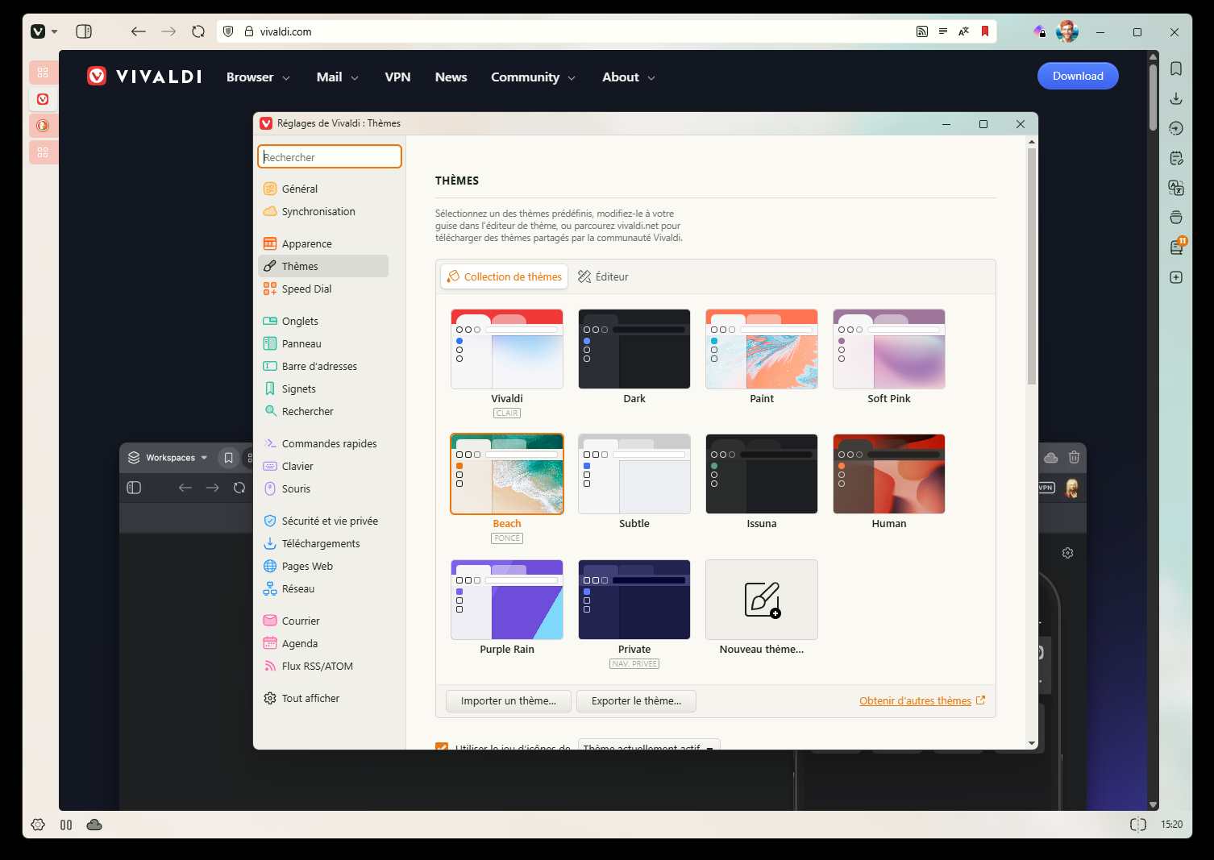1214x860 pixels.
Task: Open History panel in right sidebar
Action: click(1176, 128)
